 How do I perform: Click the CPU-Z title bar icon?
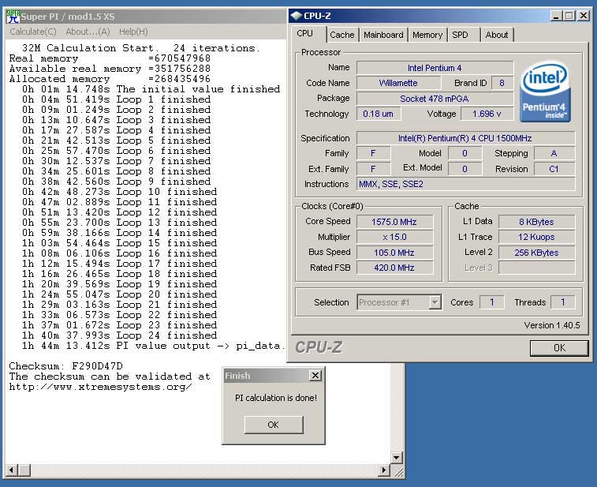(x=296, y=16)
